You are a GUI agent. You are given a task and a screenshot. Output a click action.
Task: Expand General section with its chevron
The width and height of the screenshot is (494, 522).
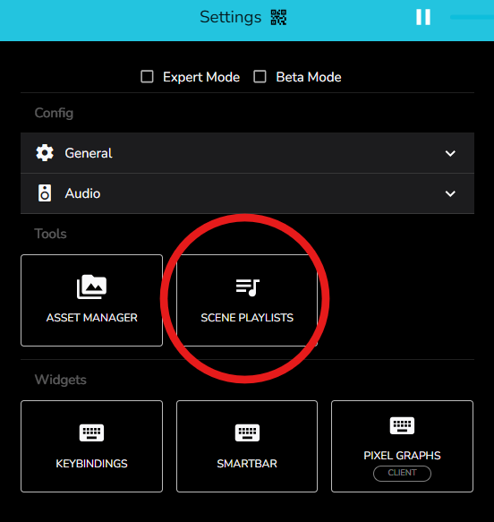tap(450, 153)
